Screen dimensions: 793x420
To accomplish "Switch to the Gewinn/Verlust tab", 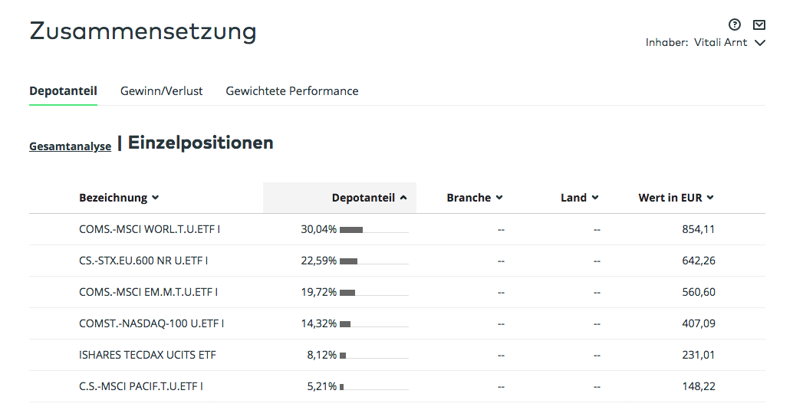I will click(161, 91).
